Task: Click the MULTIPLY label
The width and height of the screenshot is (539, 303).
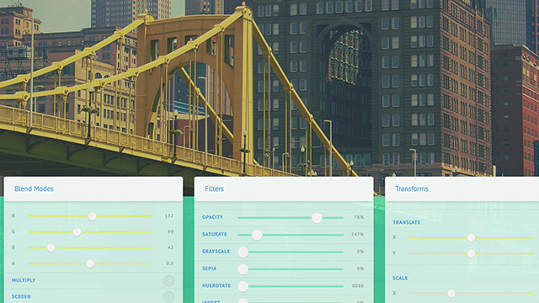Action: [x=24, y=280]
